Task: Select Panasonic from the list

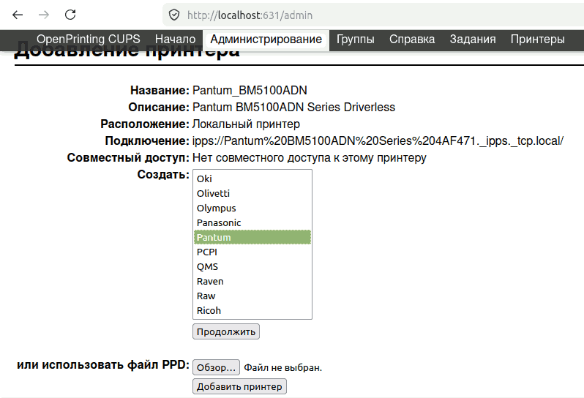Action: coord(252,222)
